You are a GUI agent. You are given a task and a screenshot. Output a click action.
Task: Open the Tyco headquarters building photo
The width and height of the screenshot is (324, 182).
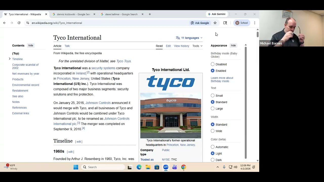(171, 116)
